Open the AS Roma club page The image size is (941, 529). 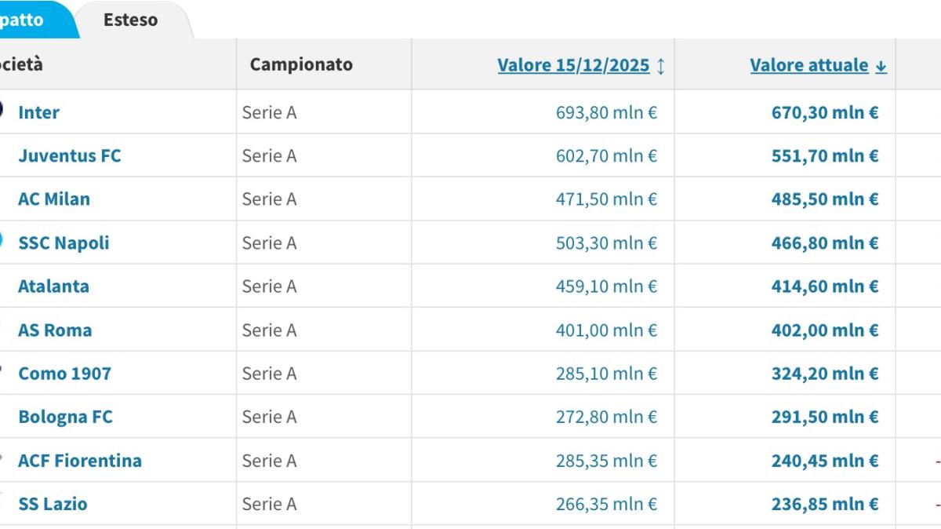point(55,330)
